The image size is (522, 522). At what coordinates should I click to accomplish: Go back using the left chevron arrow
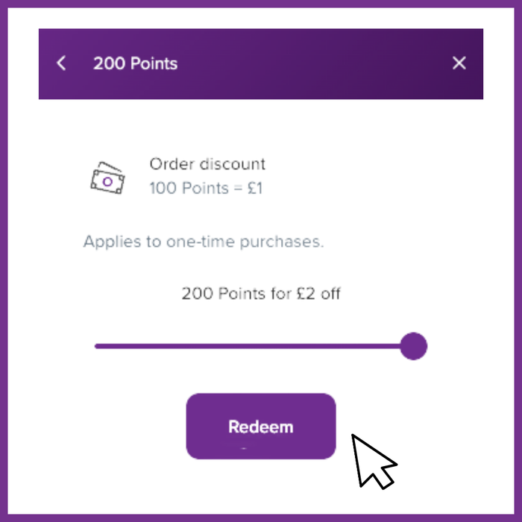[x=61, y=63]
